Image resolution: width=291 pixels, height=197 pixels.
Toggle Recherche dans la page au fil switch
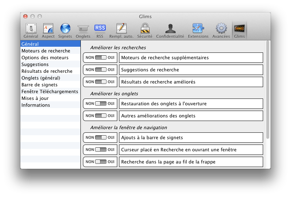pos(101,162)
